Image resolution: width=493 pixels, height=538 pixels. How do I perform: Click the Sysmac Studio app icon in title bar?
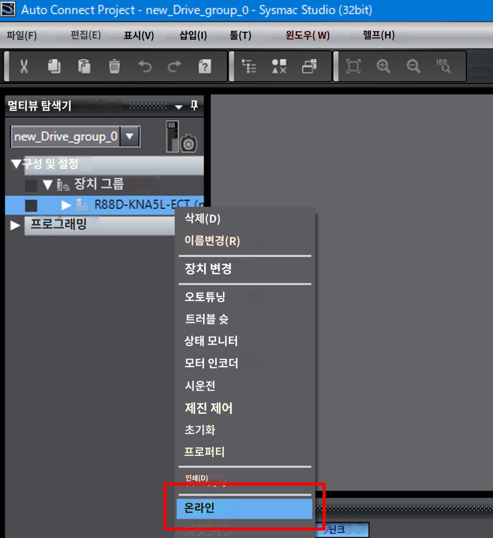tap(8, 9)
